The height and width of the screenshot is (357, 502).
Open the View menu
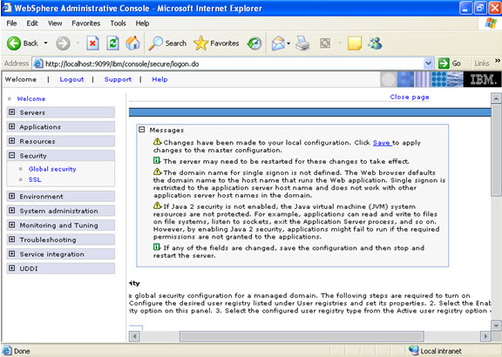(x=55, y=24)
